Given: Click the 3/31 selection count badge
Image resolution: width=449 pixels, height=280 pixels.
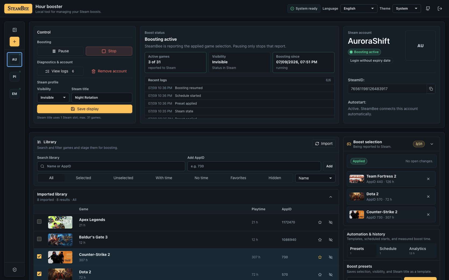Looking at the screenshot, I should [419, 144].
